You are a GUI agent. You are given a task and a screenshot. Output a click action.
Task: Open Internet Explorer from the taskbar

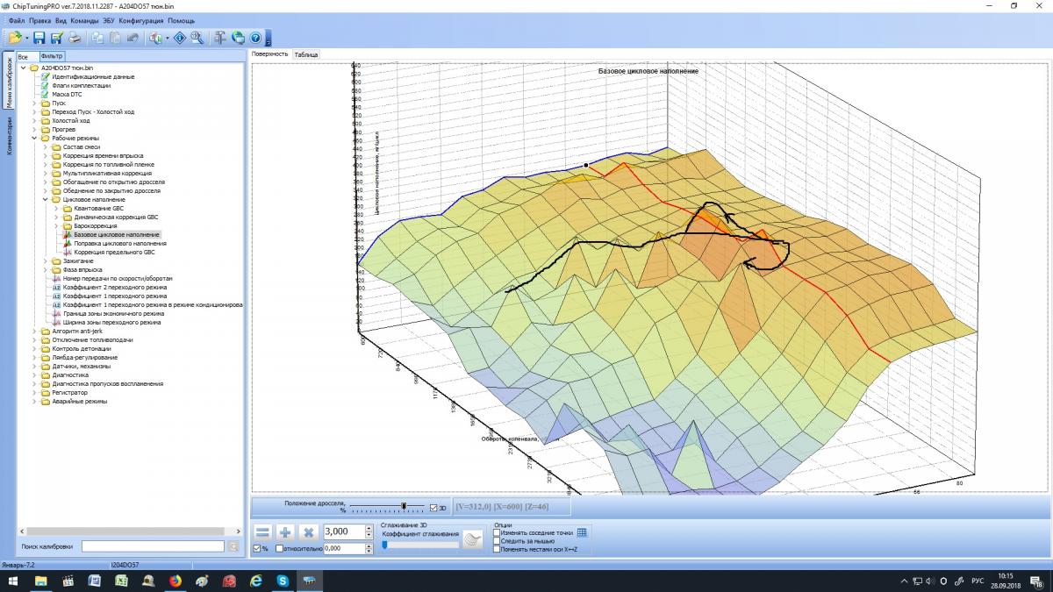pyautogui.click(x=256, y=581)
